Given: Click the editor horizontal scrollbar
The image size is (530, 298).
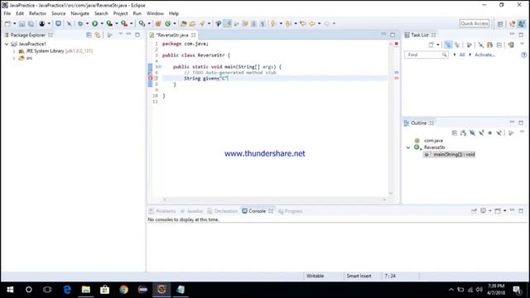Looking at the screenshot, I should click(274, 199).
